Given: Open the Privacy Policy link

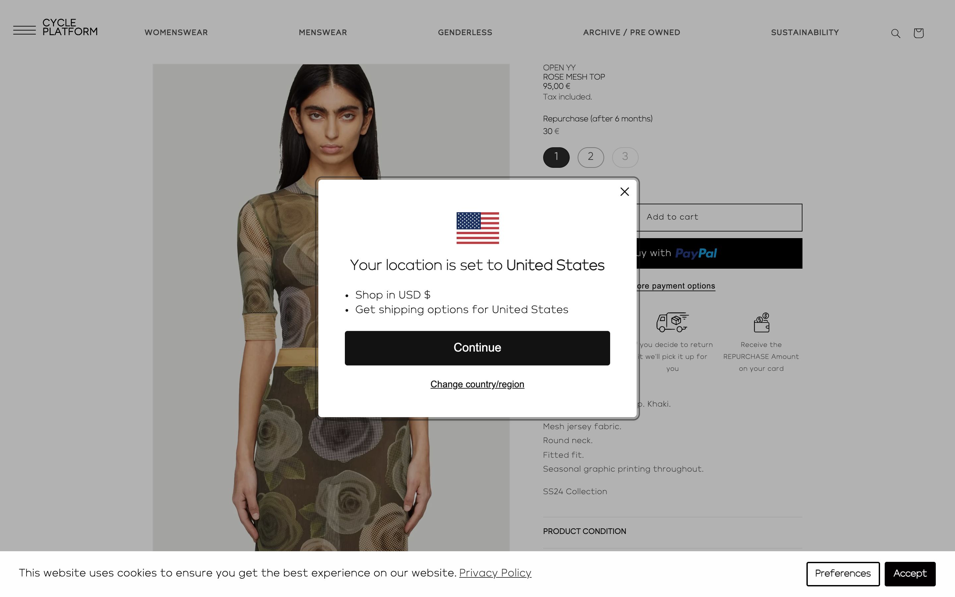Looking at the screenshot, I should (495, 573).
